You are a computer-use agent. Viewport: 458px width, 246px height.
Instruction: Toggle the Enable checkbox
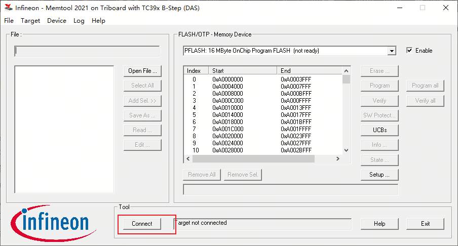[x=409, y=51]
